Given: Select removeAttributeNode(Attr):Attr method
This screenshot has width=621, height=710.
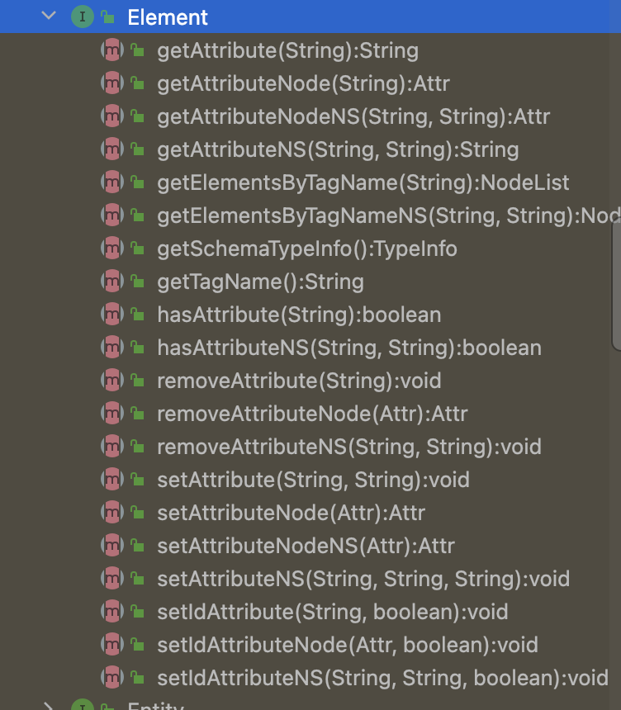Looking at the screenshot, I should pos(312,414).
